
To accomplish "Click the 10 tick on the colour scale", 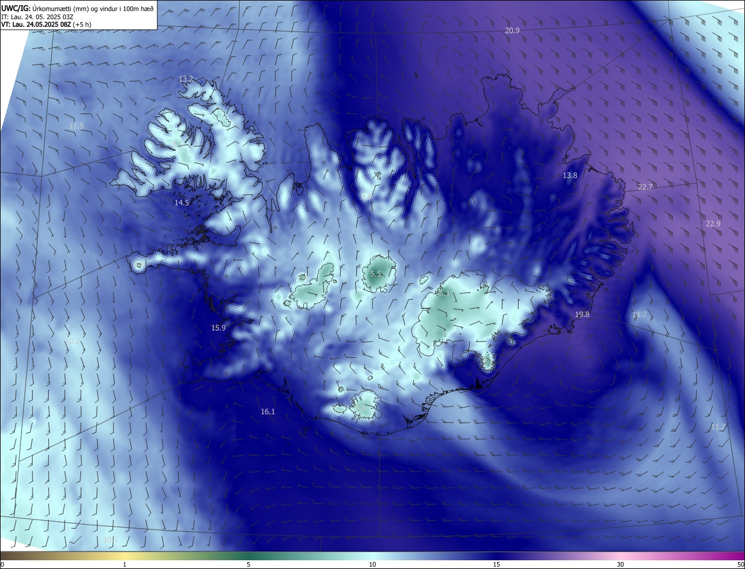I will [372, 564].
